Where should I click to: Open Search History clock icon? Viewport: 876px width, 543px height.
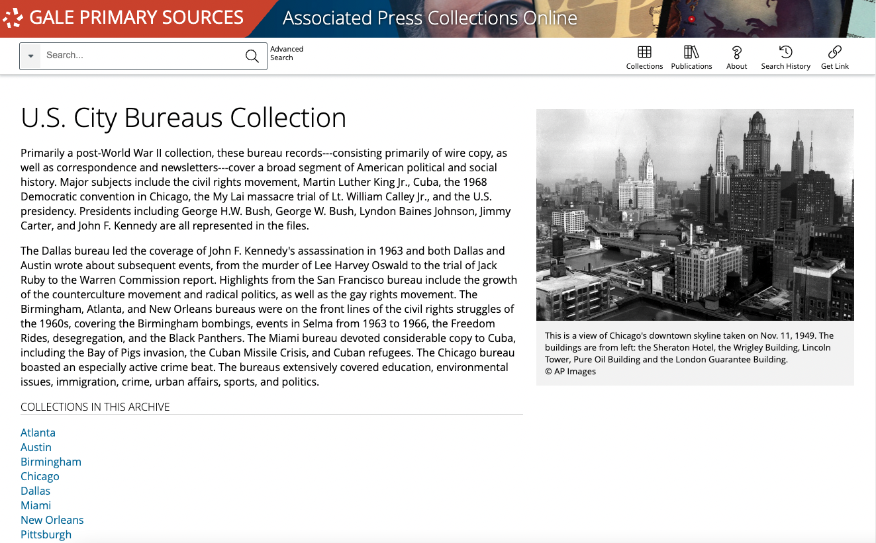point(785,52)
